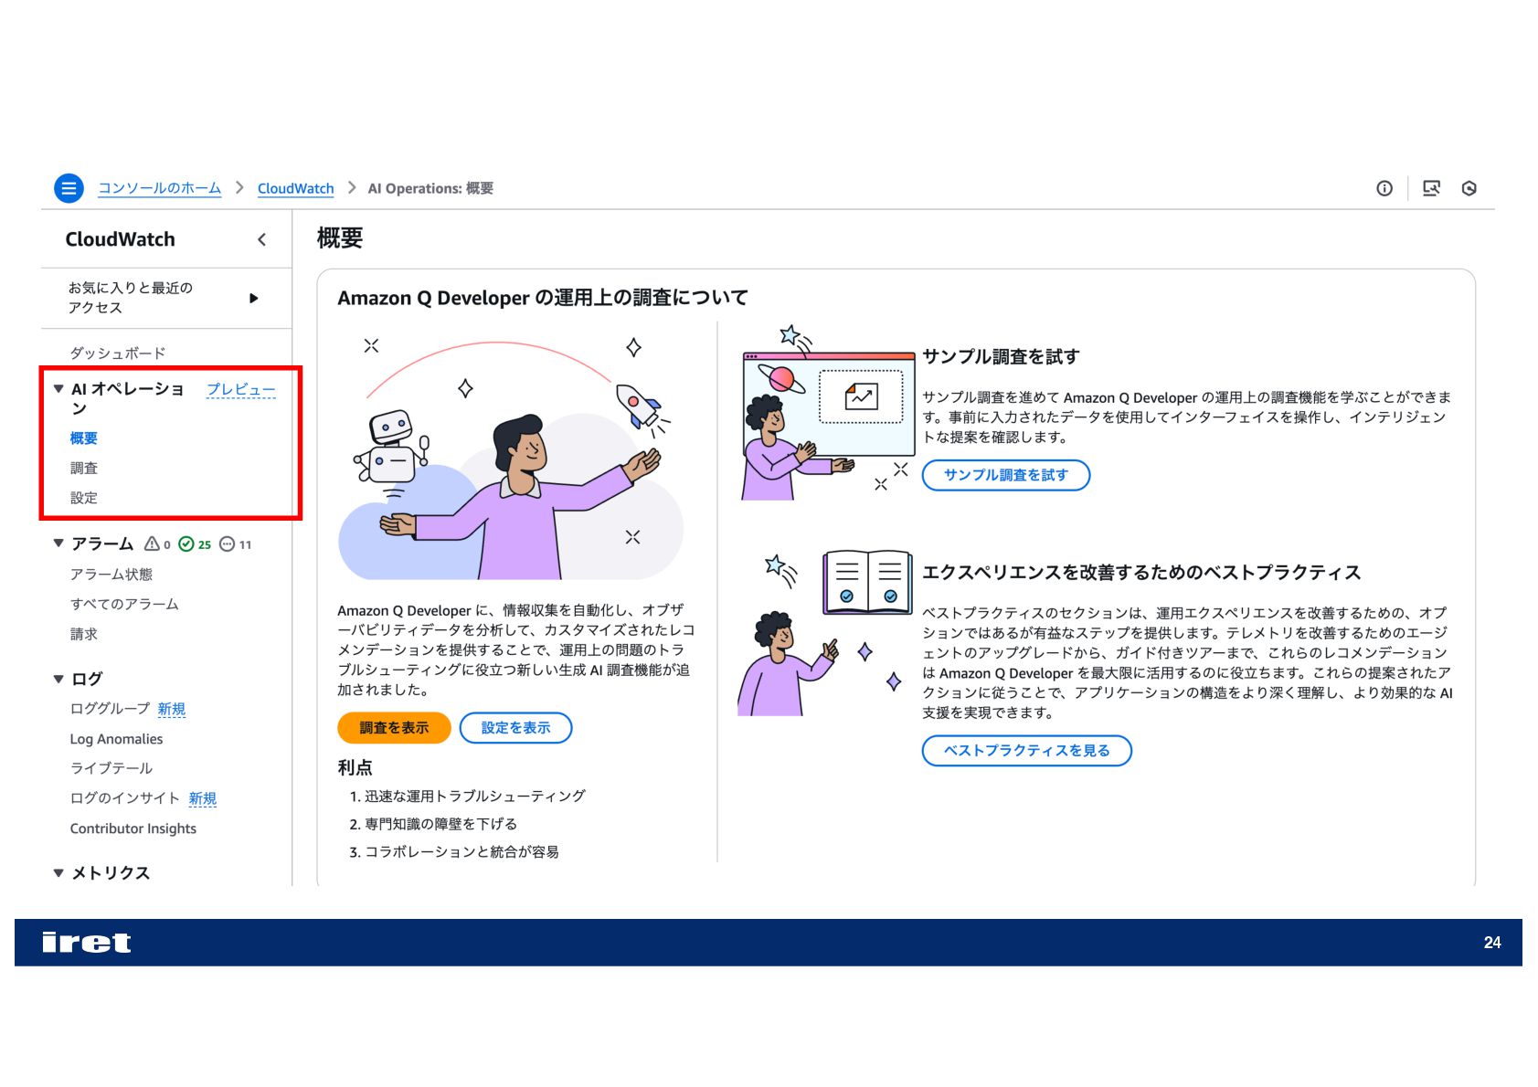This screenshot has height=1087, width=1538.
Task: Click the insufficient data alarm count 11
Action: coord(236,544)
